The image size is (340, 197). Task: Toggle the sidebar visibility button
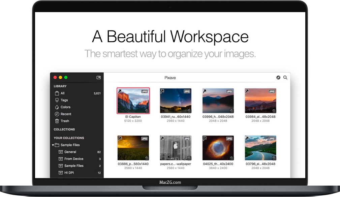click(98, 77)
